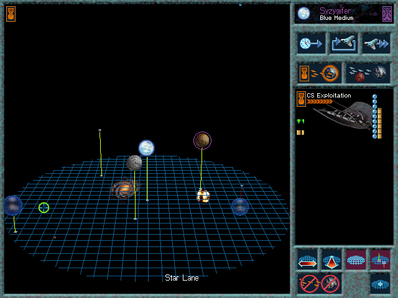Toggle hide ships crossed-out icon

click(x=309, y=284)
